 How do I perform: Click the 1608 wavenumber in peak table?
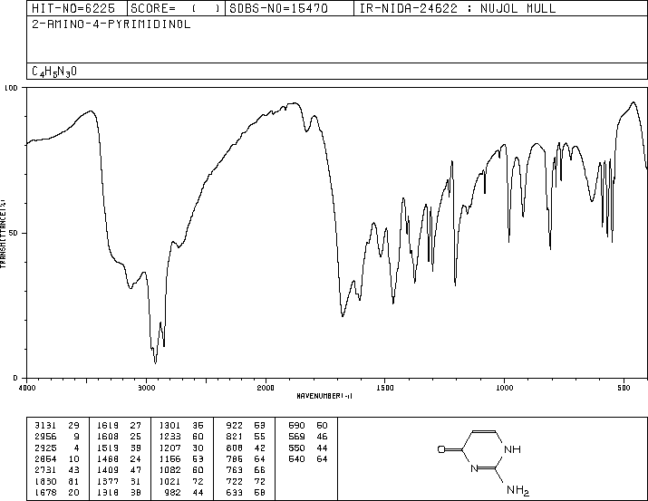point(108,436)
